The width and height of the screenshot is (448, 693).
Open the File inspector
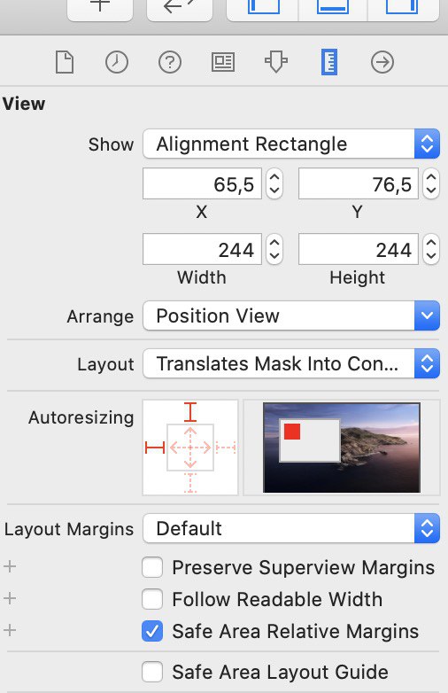65,62
